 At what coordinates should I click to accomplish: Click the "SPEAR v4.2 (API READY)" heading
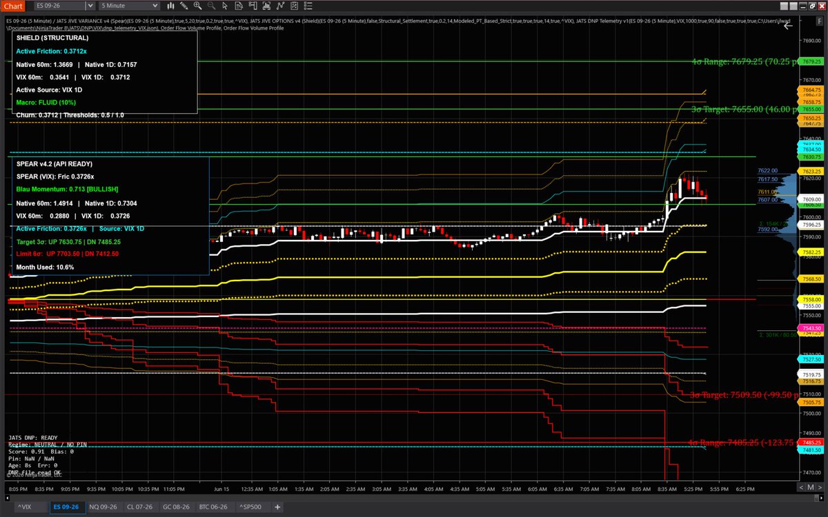tap(54, 164)
